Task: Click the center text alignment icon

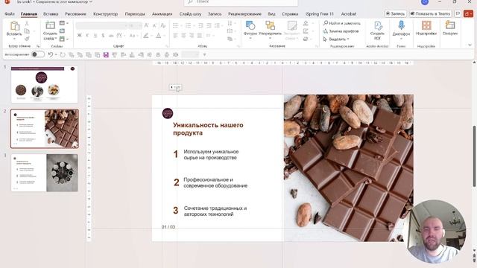Action: click(x=183, y=36)
